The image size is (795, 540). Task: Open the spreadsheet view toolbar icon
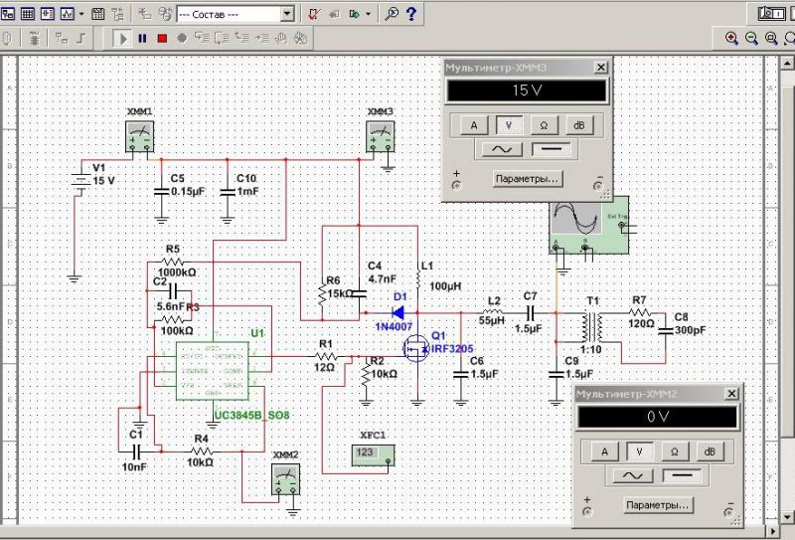click(28, 14)
